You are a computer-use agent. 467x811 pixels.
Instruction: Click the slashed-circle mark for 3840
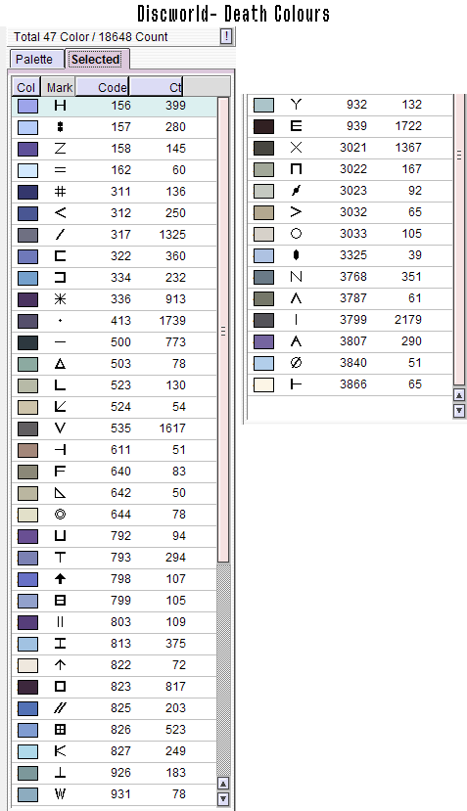click(x=296, y=363)
